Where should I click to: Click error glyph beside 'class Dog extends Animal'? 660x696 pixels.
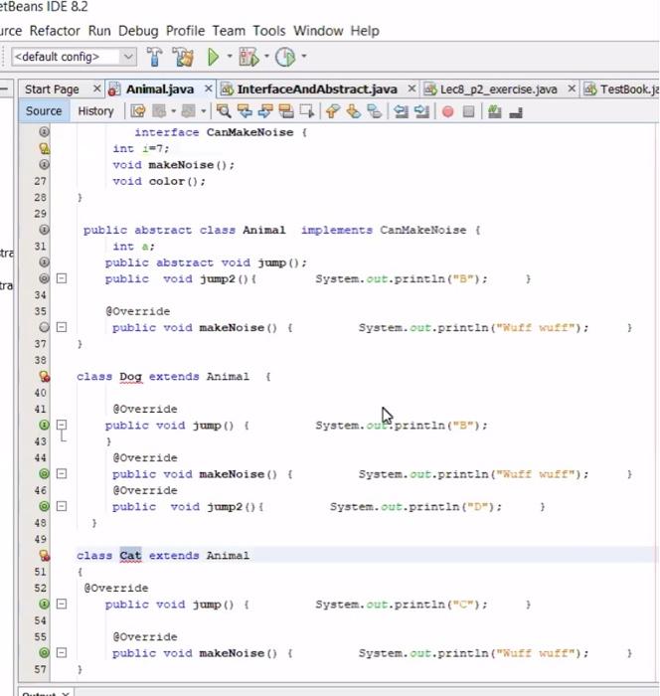tap(45, 377)
